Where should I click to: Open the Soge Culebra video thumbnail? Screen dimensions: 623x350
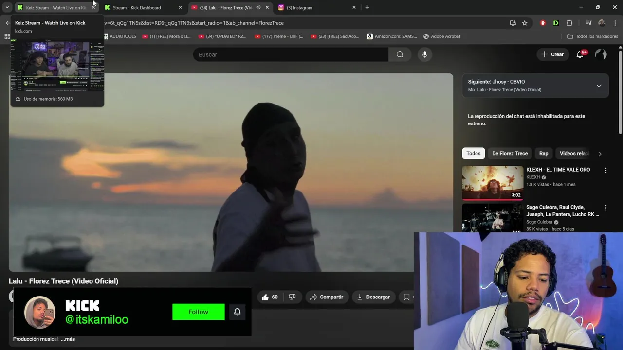(x=493, y=218)
